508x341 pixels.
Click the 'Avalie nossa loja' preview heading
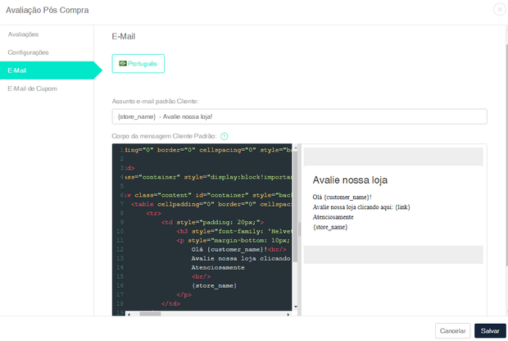pos(350,180)
